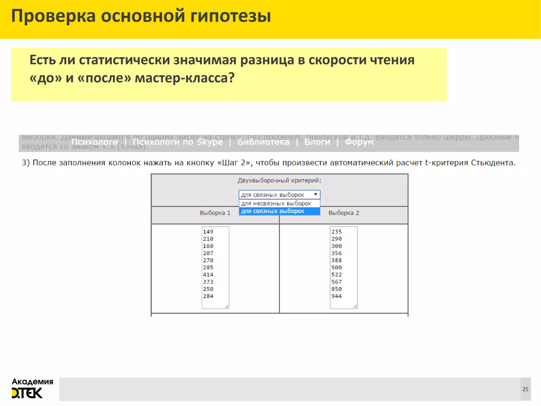Click the Выборка 2 column header
This screenshot has width=541, height=406.
click(344, 213)
